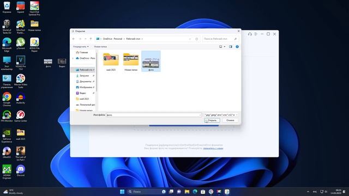
Task: Click the Новая папка toolbar button
Action: coord(100,47)
